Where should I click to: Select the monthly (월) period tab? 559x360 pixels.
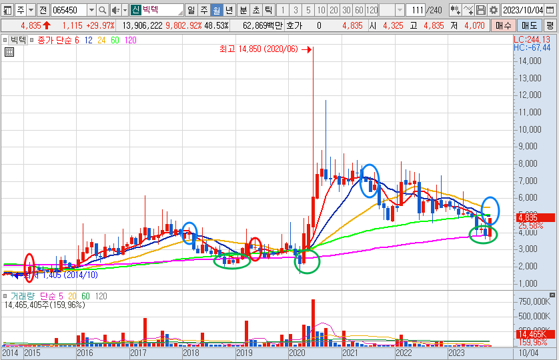(216, 10)
